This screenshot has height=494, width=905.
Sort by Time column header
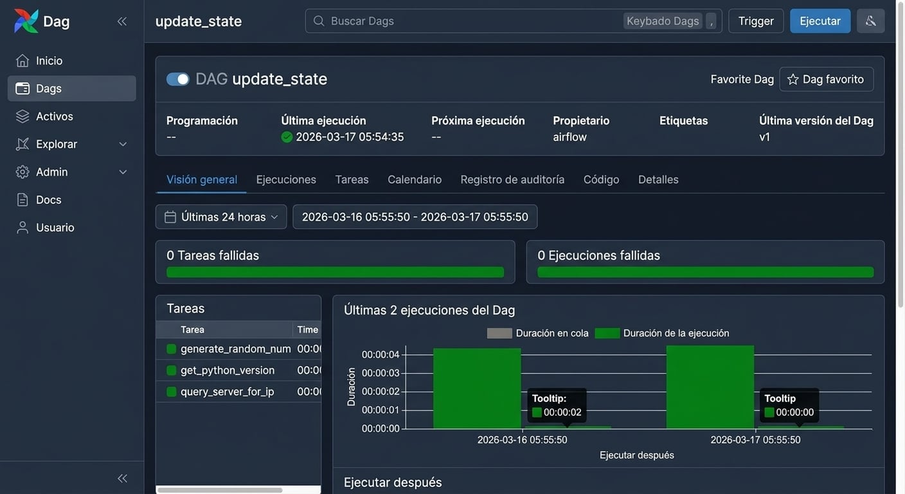[x=307, y=329]
